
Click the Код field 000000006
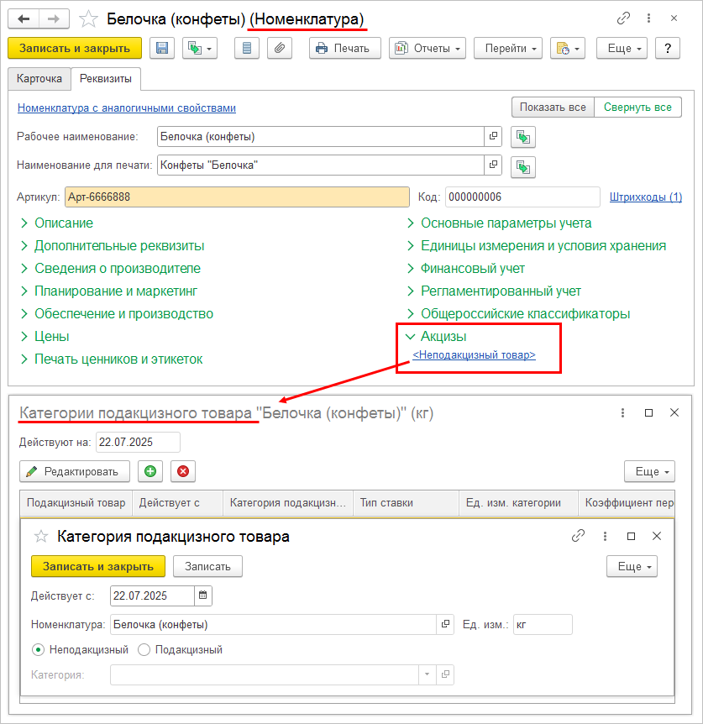pyautogui.click(x=522, y=197)
